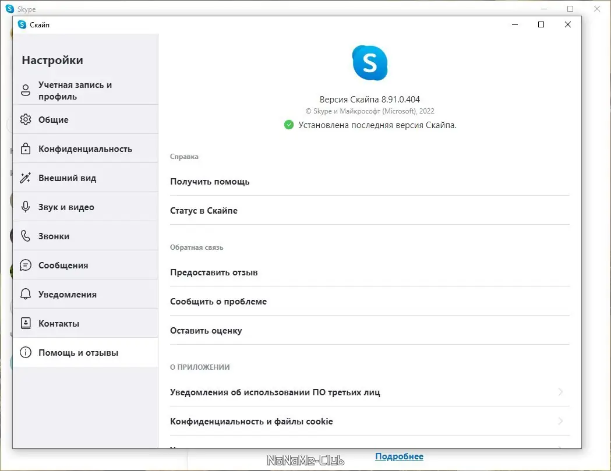This screenshot has height=471, width=611.
Task: Click the chat bubble icon for Сообщения
Action: point(25,265)
